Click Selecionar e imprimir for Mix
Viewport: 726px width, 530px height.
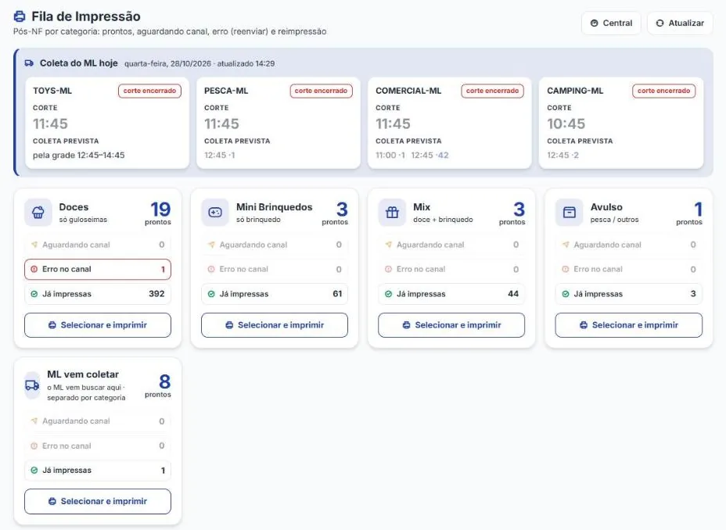click(451, 325)
